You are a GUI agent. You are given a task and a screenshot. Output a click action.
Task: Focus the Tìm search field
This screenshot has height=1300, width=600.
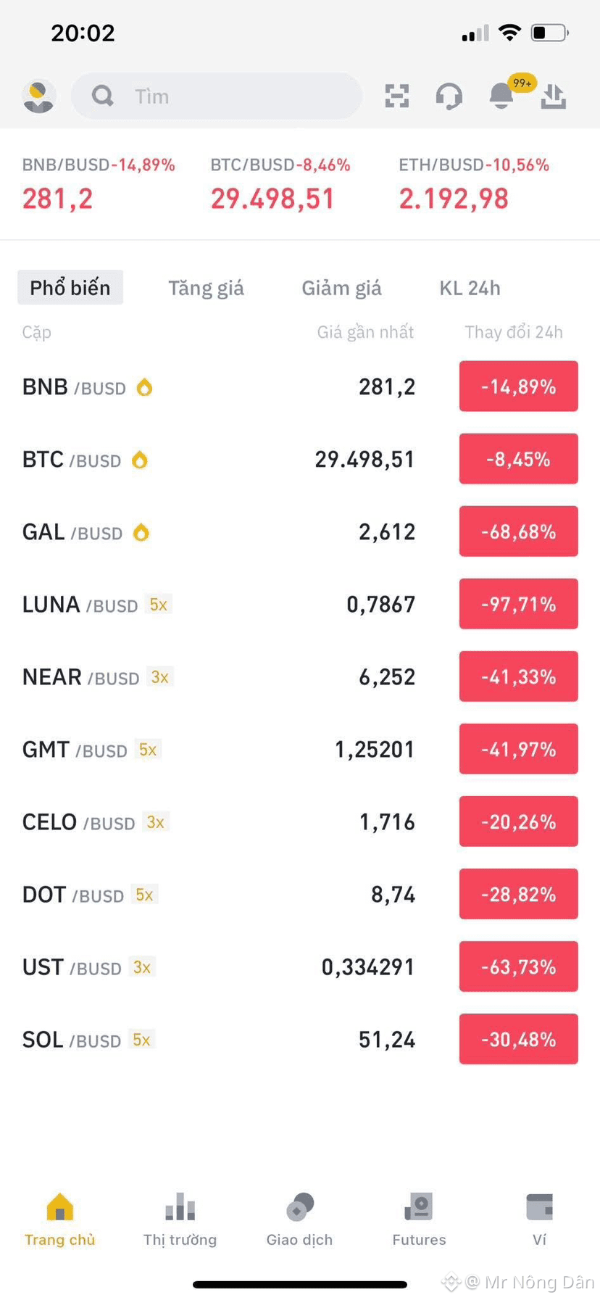(x=217, y=96)
